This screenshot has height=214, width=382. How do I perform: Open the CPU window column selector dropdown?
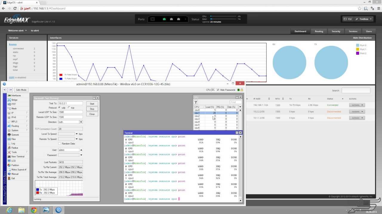click(x=240, y=107)
